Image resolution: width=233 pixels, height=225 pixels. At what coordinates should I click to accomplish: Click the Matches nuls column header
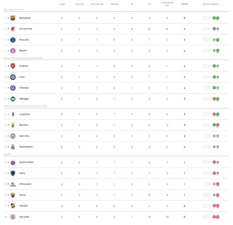tap(97, 4)
